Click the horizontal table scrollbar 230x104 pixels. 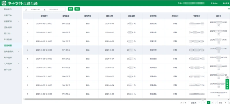point(116,99)
